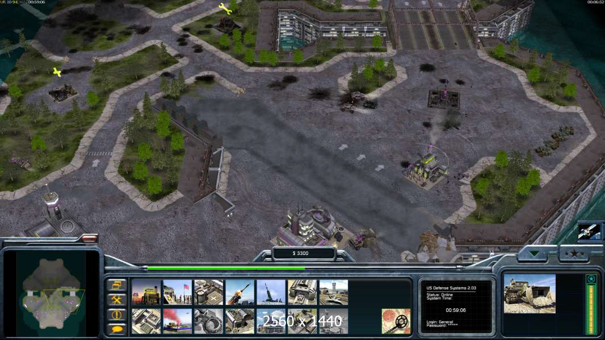605x340 pixels.
Task: Open the General's powers star button
Action: pos(574,253)
